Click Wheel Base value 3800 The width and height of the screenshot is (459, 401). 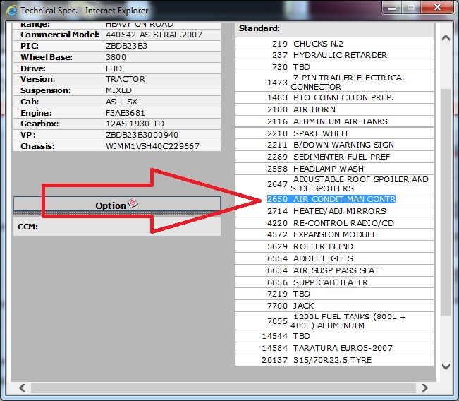116,57
